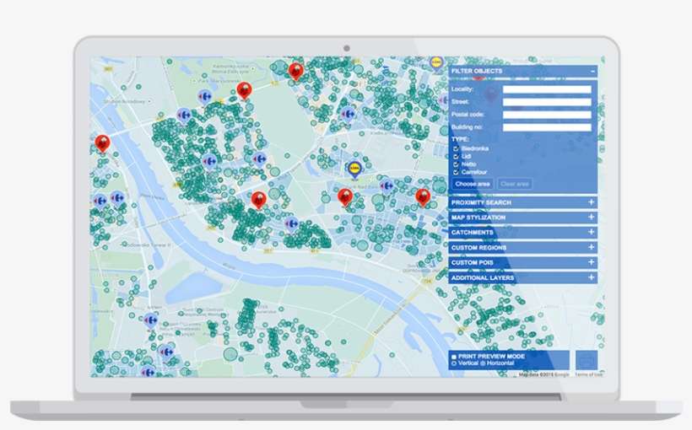Open the Lidl pin in the map center
The height and width of the screenshot is (430, 692).
click(354, 169)
